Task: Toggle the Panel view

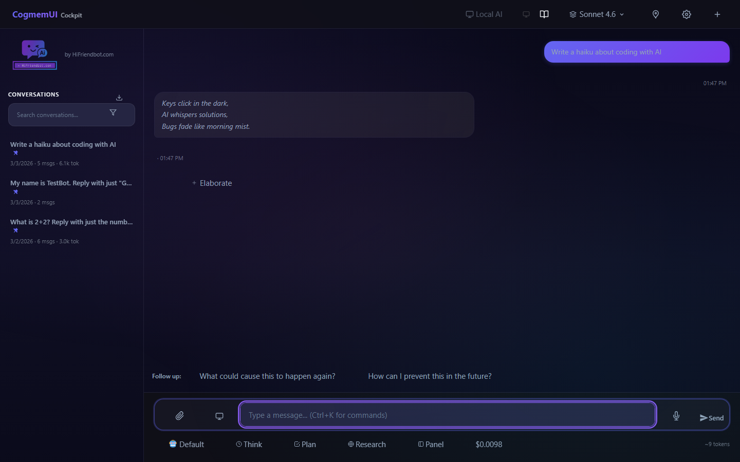Action: (431, 445)
